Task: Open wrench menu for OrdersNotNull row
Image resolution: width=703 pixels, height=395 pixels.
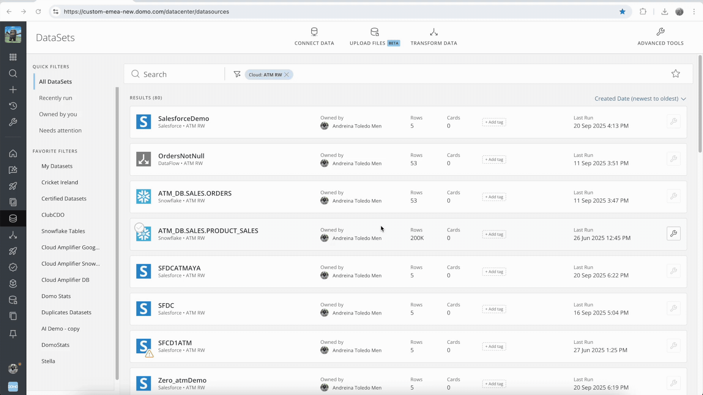Action: pos(673,159)
